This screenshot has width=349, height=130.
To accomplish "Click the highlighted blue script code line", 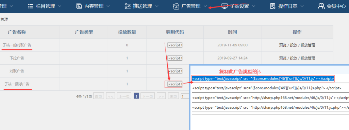I will [x=263, y=79].
